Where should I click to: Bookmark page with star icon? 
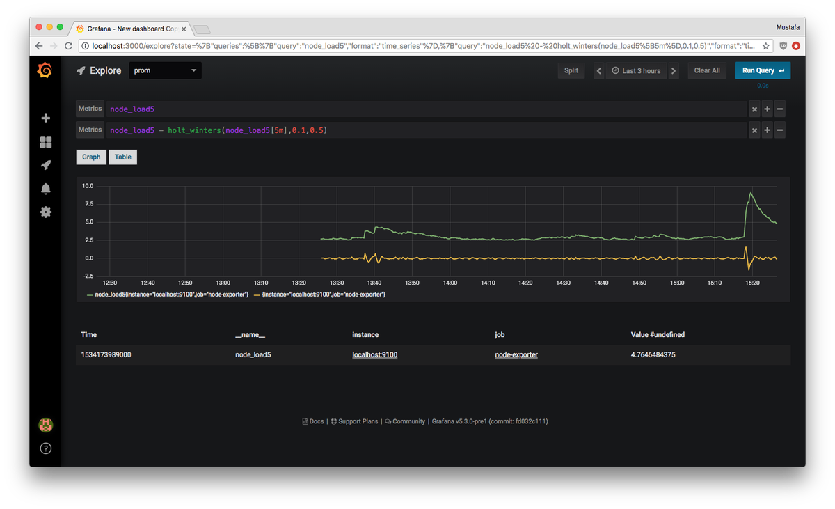coord(766,46)
